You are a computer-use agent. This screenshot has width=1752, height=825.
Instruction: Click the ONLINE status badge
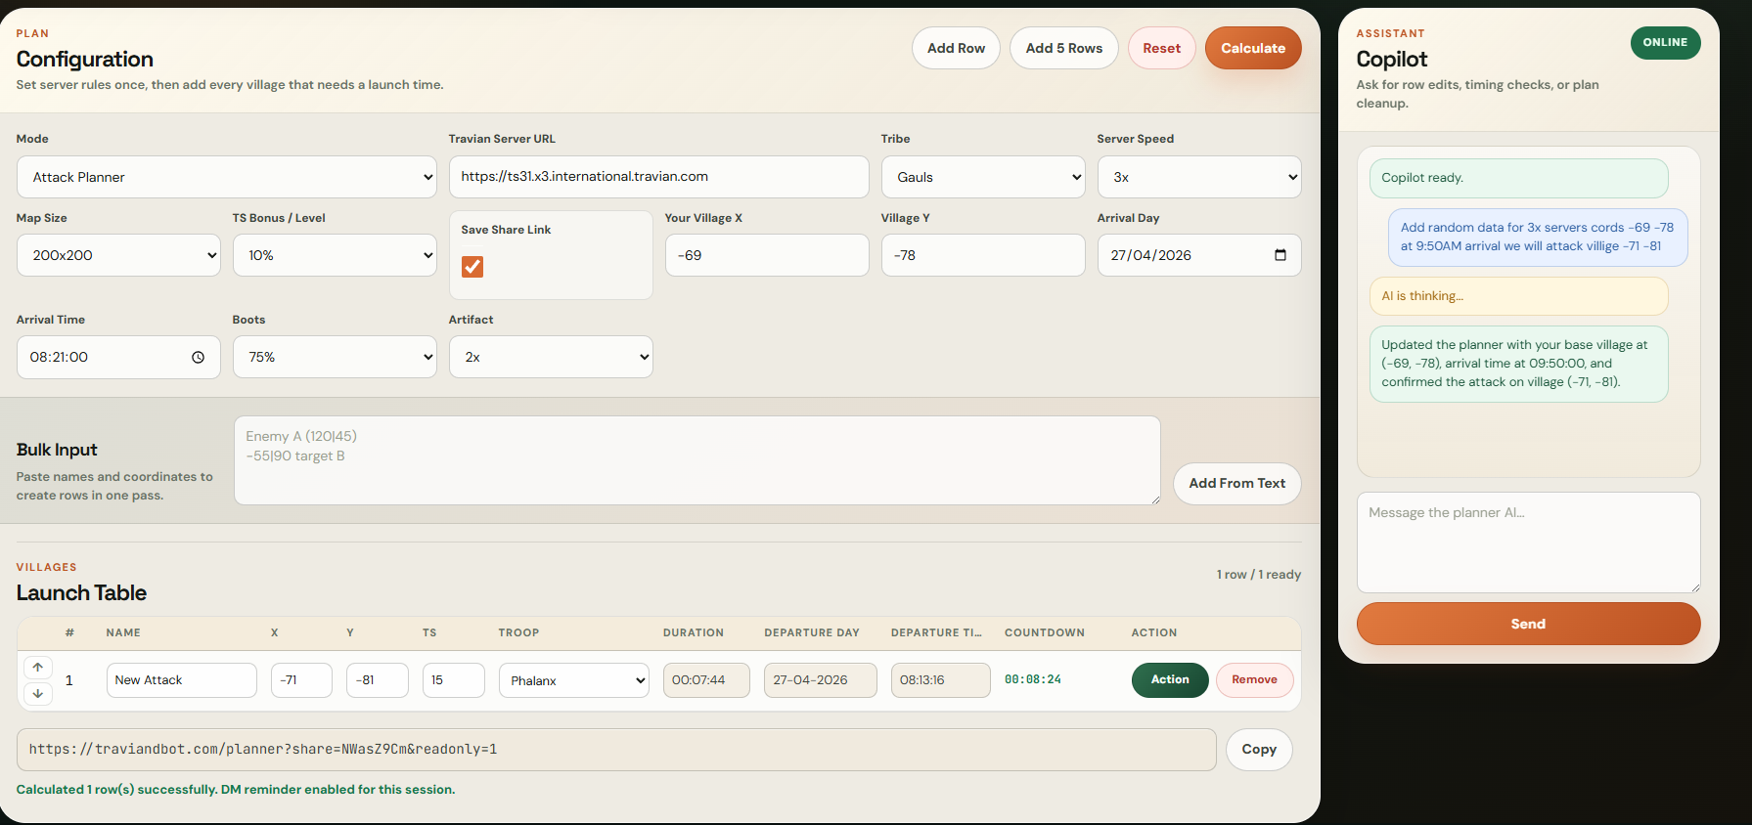click(1665, 42)
